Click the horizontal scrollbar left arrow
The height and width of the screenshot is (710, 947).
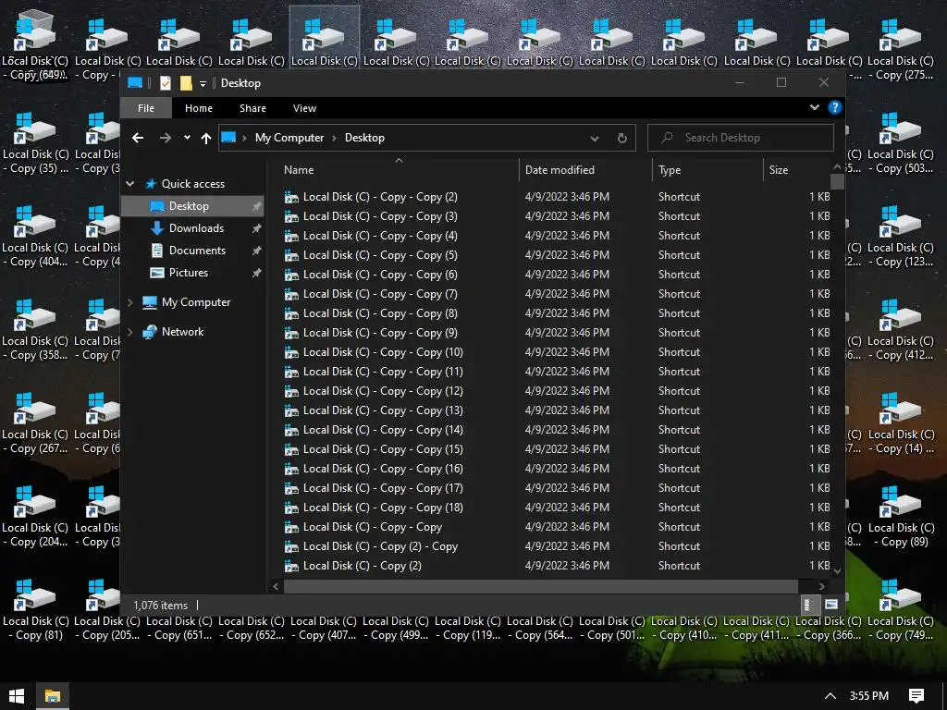276,586
